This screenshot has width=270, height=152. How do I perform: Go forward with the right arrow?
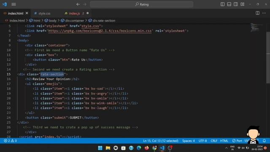click(x=85, y=4)
